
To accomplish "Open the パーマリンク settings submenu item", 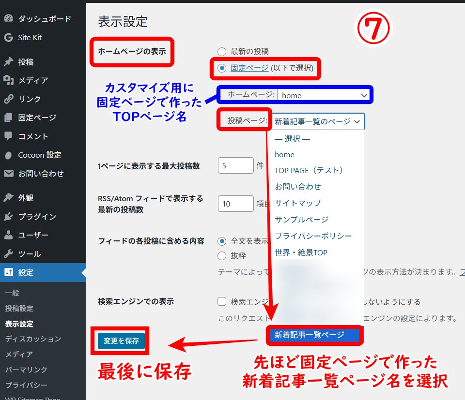I will (x=26, y=370).
